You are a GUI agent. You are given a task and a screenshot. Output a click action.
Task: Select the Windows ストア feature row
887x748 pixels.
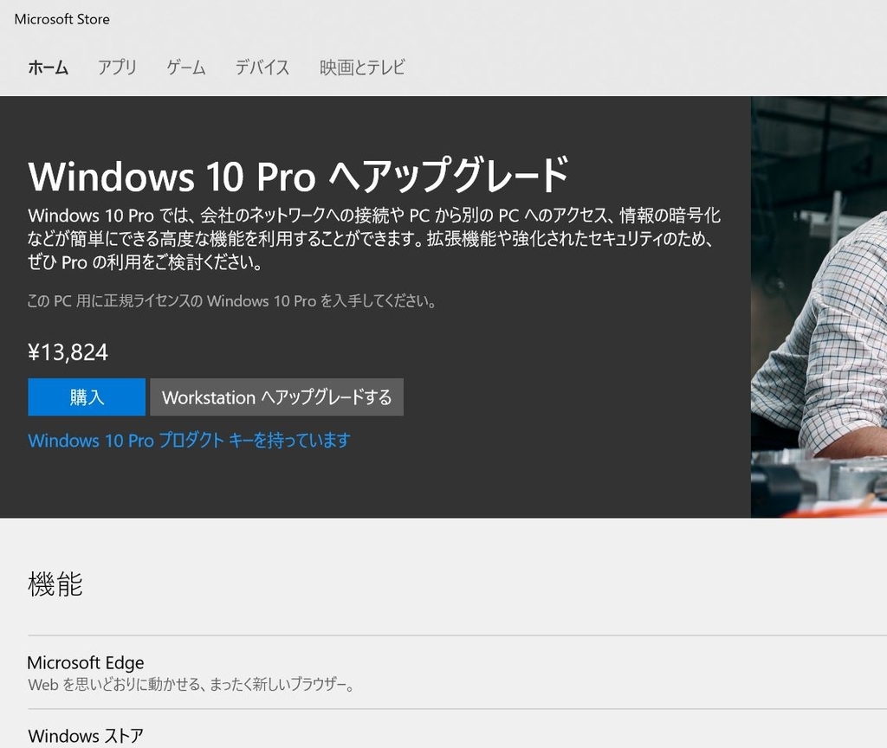[x=457, y=729]
